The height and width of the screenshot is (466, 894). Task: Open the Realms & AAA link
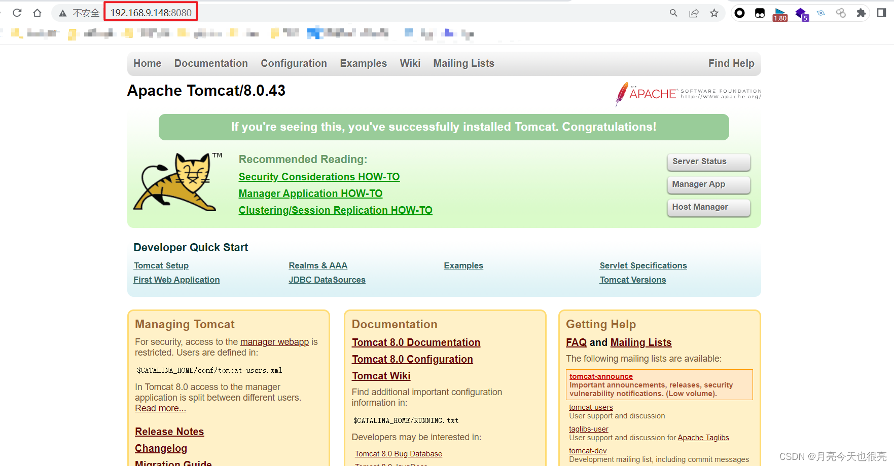pos(318,265)
